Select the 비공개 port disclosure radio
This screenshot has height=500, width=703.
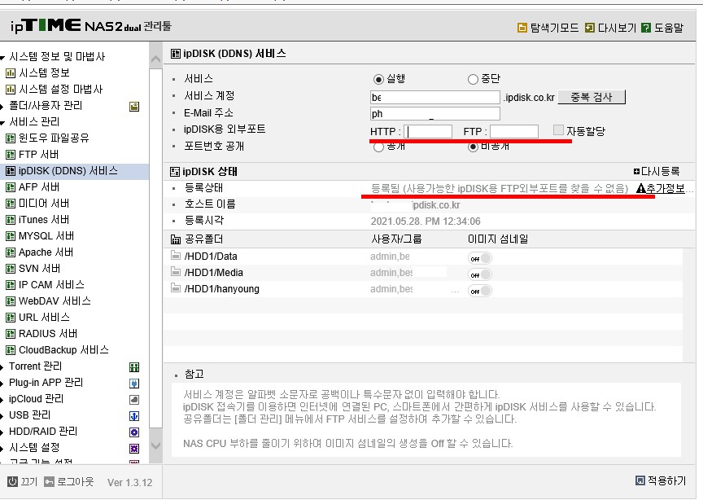click(473, 147)
